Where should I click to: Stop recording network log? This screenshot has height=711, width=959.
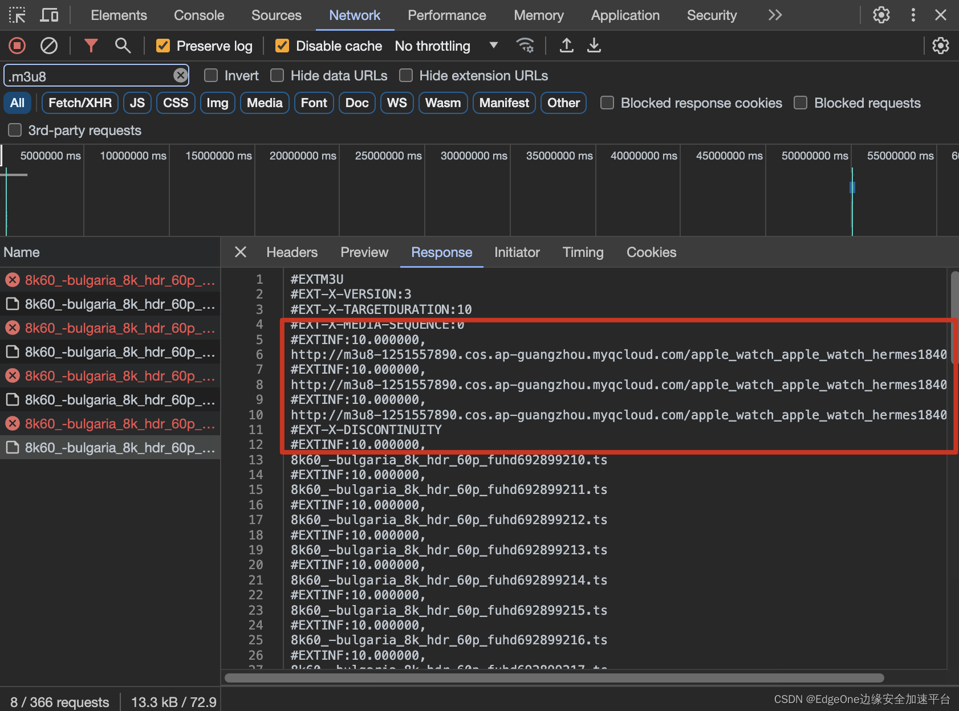pyautogui.click(x=17, y=46)
